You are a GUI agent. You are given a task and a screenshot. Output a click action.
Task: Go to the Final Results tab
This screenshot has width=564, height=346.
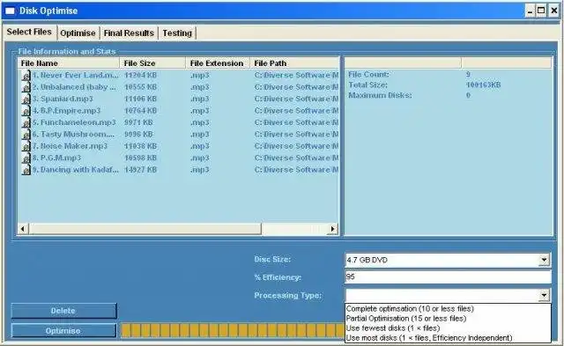(x=129, y=33)
